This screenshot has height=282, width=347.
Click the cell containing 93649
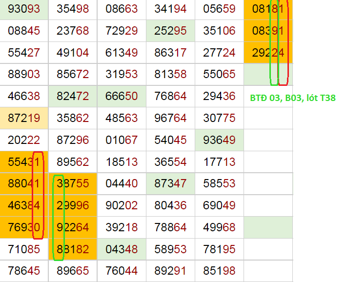(219, 140)
